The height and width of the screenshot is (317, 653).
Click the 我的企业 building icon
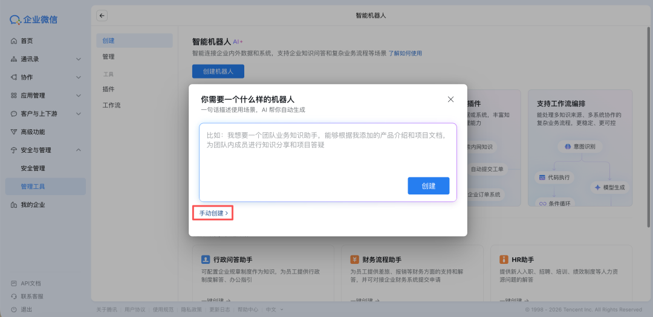14,205
